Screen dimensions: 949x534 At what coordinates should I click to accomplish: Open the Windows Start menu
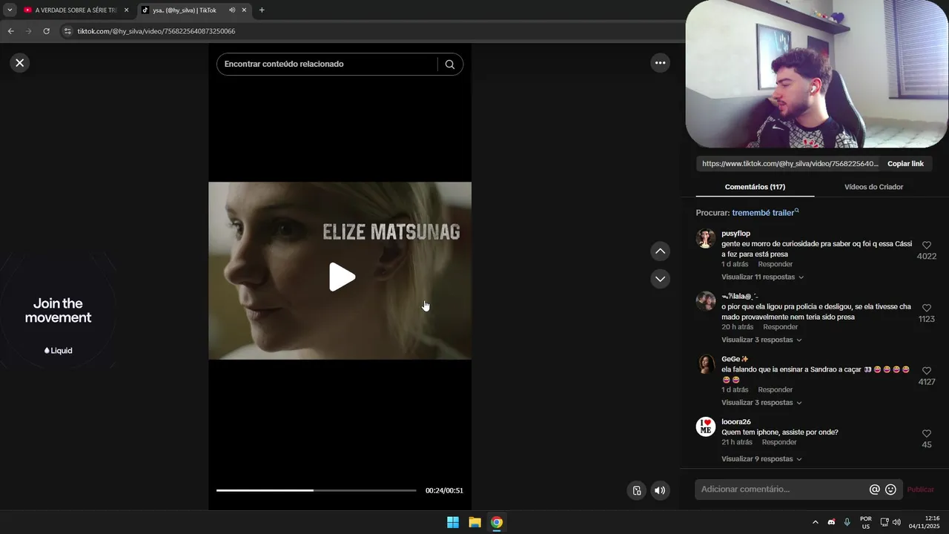452,522
